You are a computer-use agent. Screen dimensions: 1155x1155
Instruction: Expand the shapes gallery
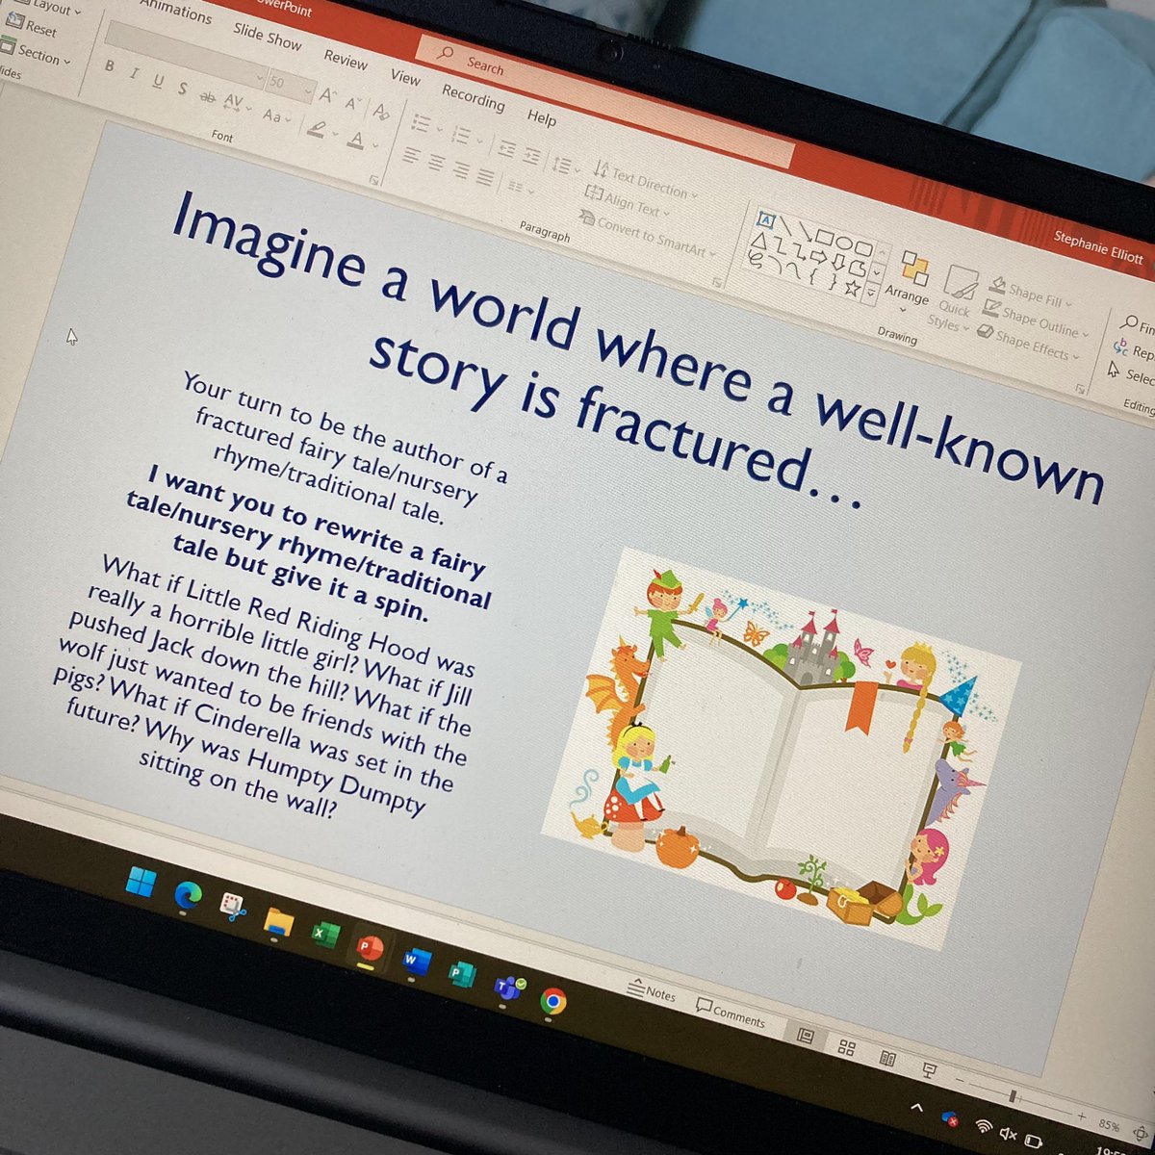point(872,294)
